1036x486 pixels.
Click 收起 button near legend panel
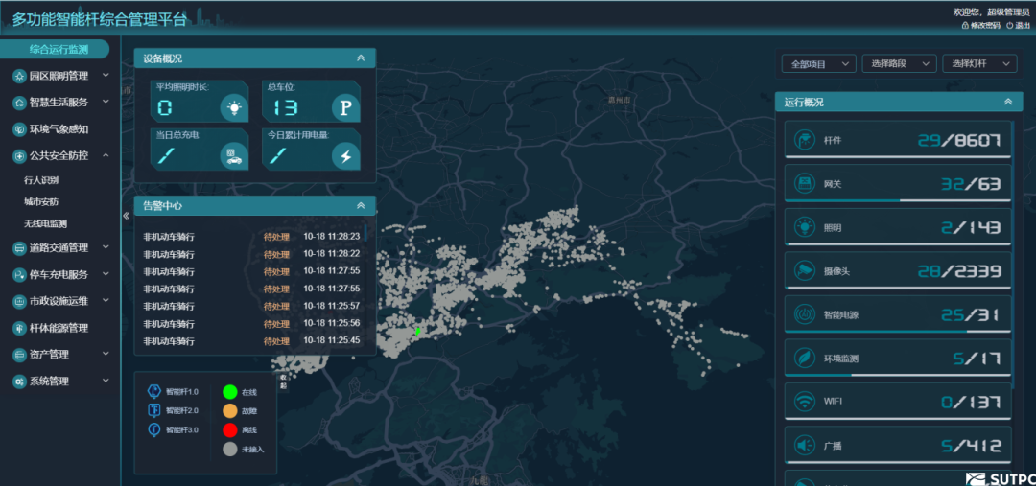click(x=284, y=381)
